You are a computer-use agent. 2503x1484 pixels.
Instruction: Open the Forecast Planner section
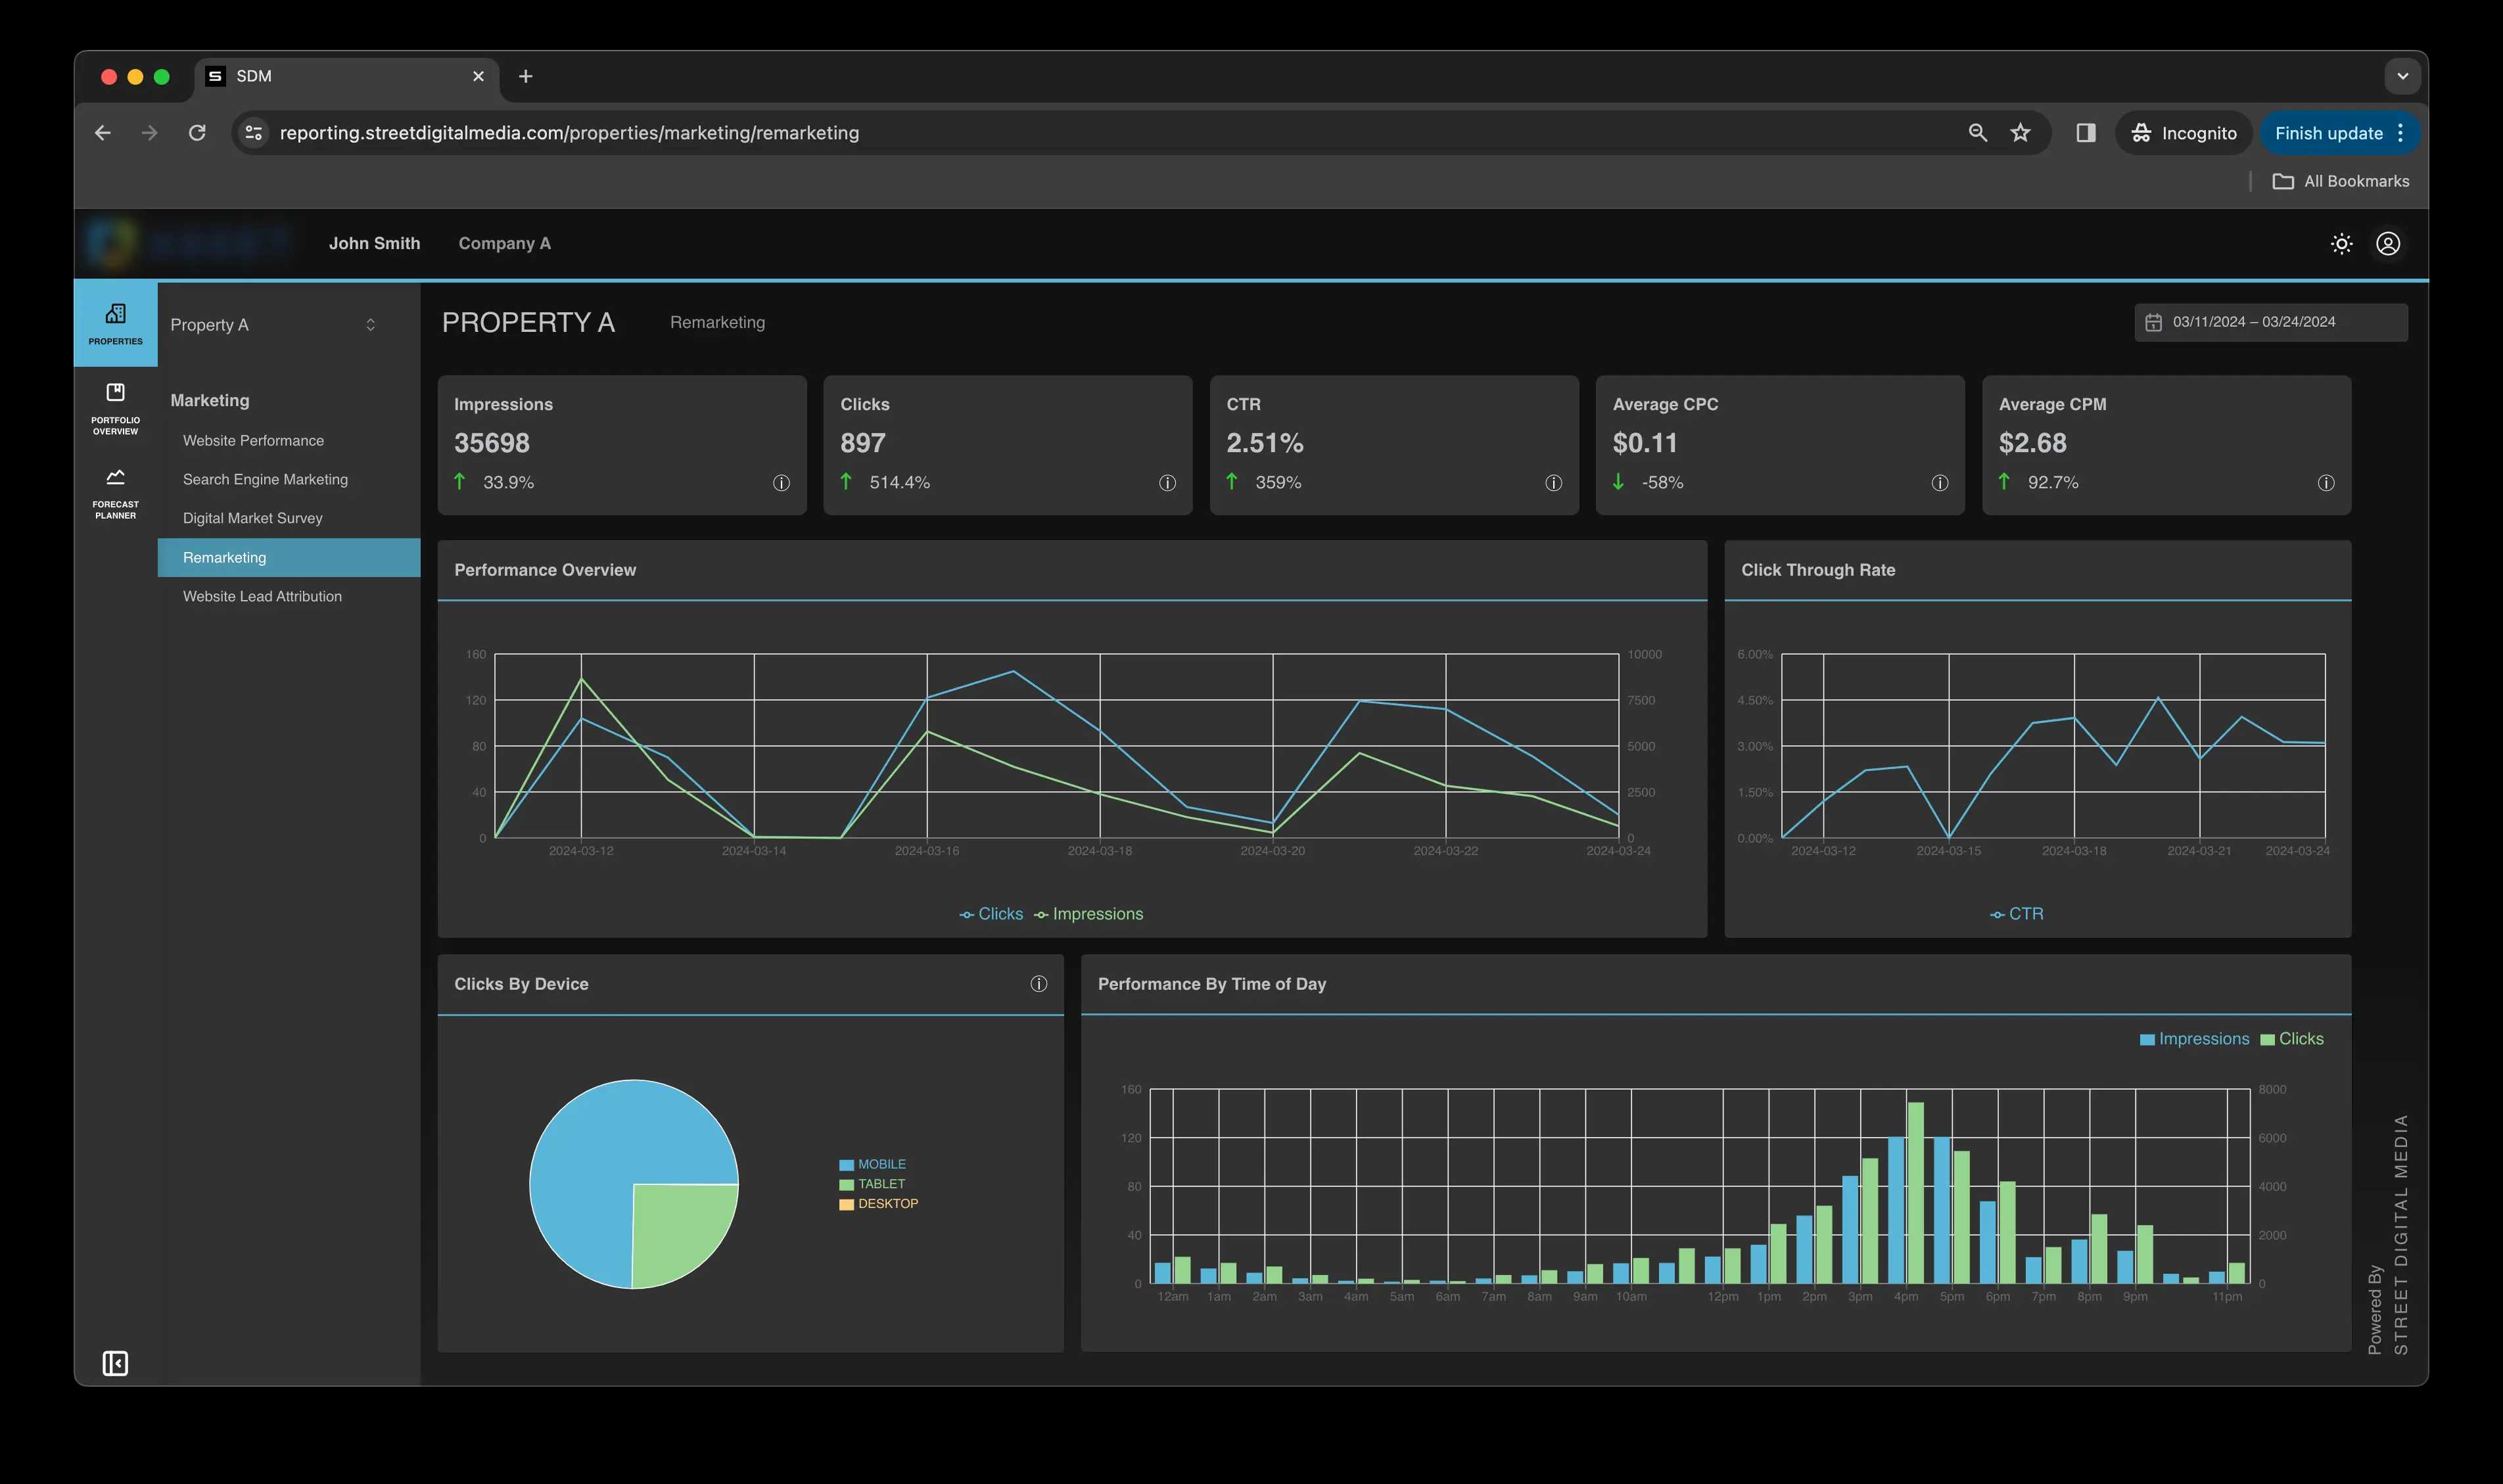point(115,493)
